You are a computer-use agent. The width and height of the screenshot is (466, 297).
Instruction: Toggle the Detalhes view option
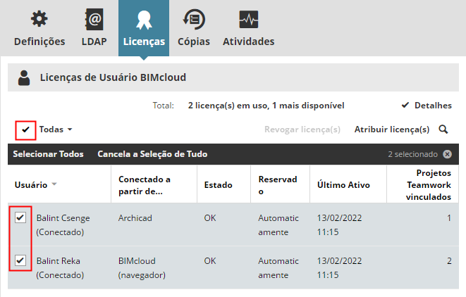click(x=426, y=106)
